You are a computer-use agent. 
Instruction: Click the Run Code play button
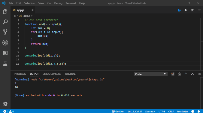tap(186, 10)
